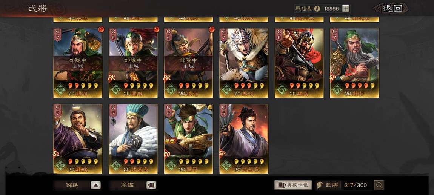Image resolution: width=434 pixels, height=195 pixels.
Task: Click the 無雙 badge on 關平 card
Action: pyautogui.click(x=170, y=141)
